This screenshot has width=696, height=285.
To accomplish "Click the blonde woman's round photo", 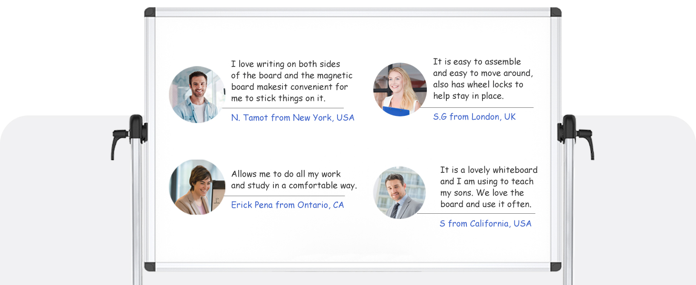I will [400, 89].
